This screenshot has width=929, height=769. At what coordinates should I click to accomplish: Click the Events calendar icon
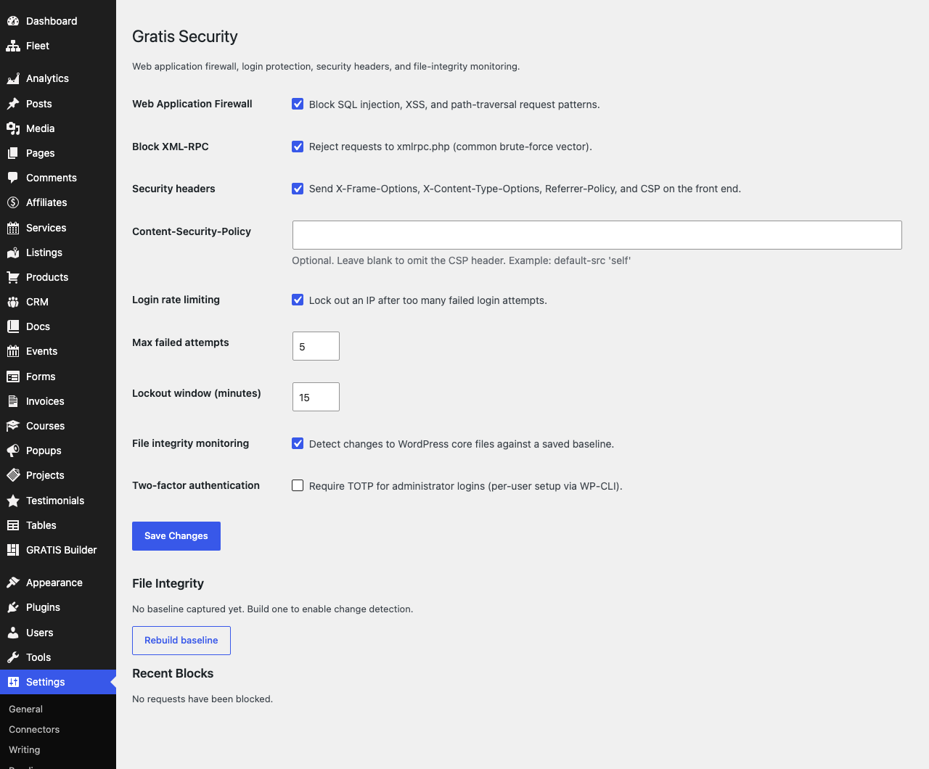13,351
